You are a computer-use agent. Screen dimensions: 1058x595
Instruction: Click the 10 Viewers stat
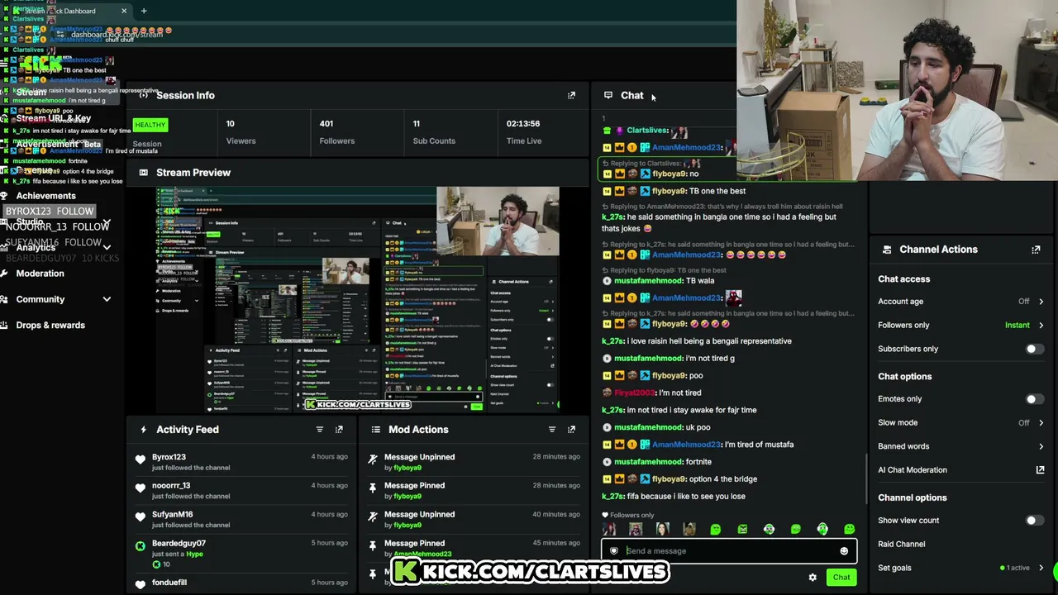241,132
